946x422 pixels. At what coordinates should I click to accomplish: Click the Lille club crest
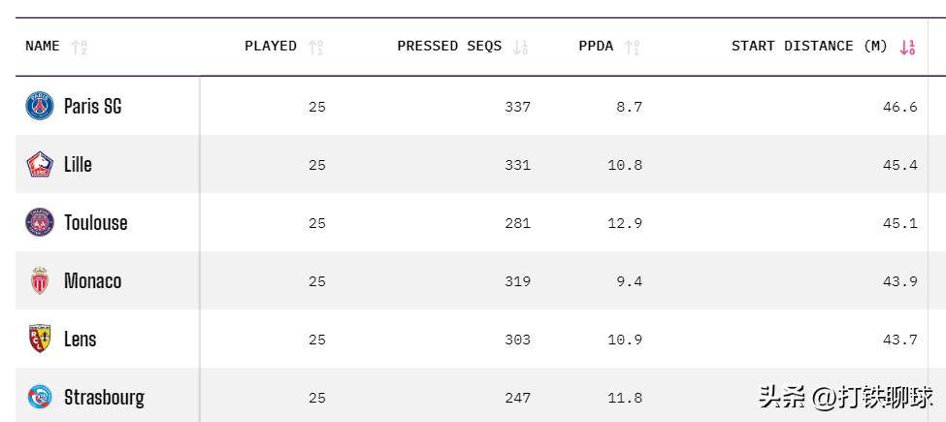[40, 164]
